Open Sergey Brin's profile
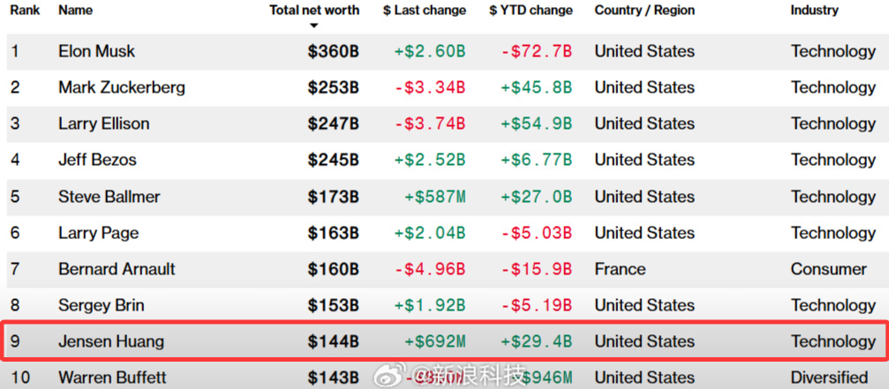This screenshot has width=889, height=389. tap(102, 305)
